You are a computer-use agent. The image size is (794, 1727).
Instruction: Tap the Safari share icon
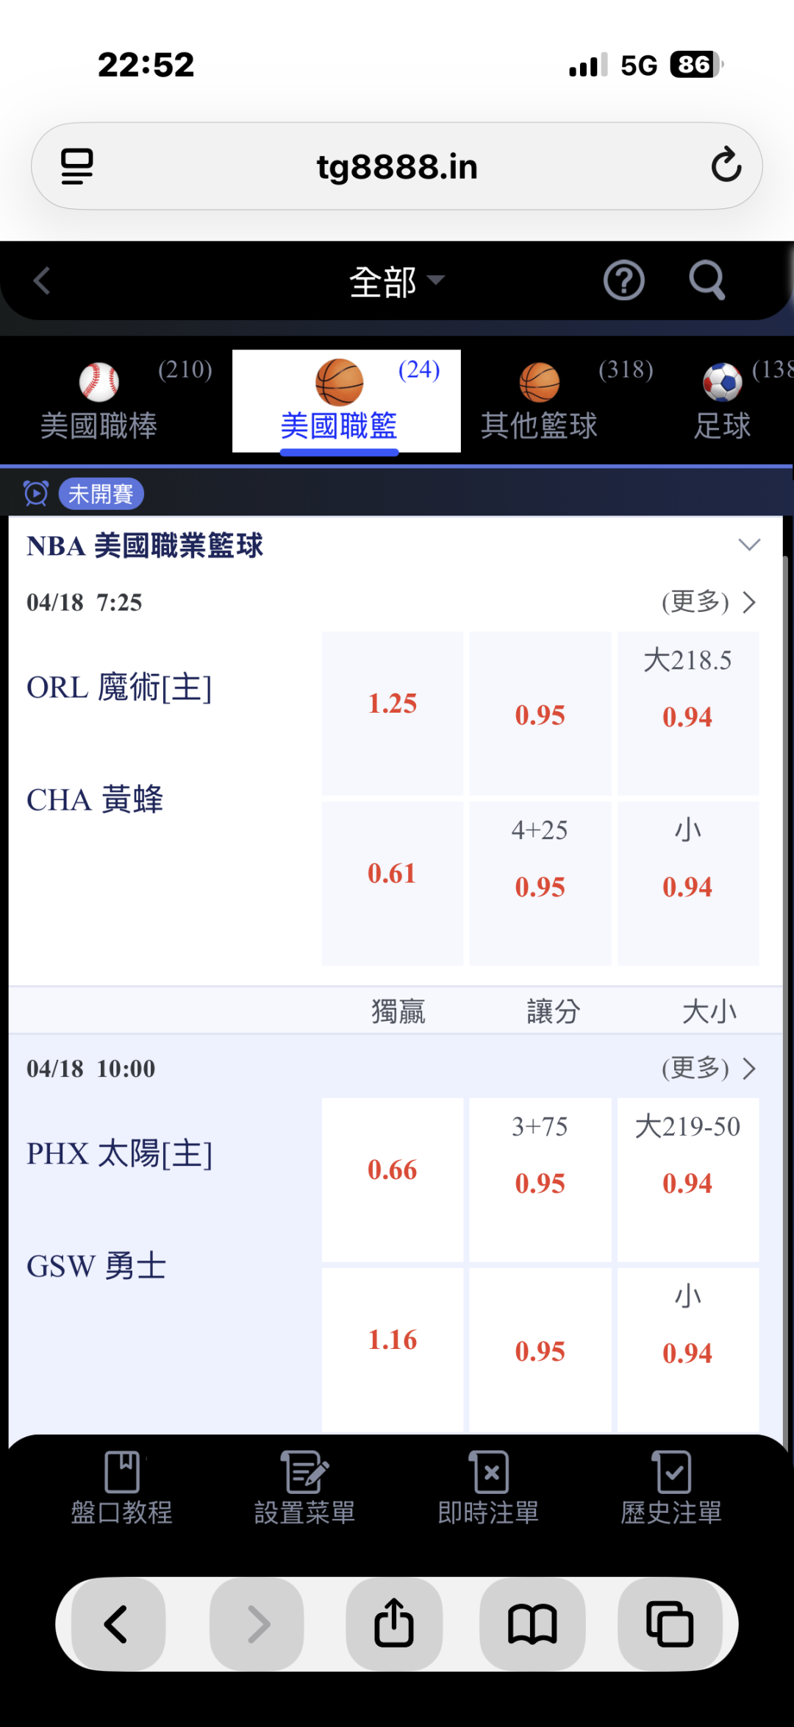394,1624
